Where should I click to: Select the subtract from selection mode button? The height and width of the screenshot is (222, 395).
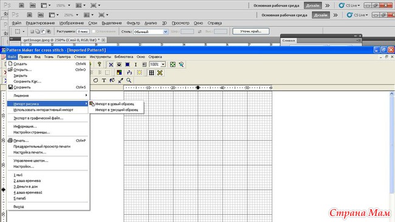coord(43,32)
